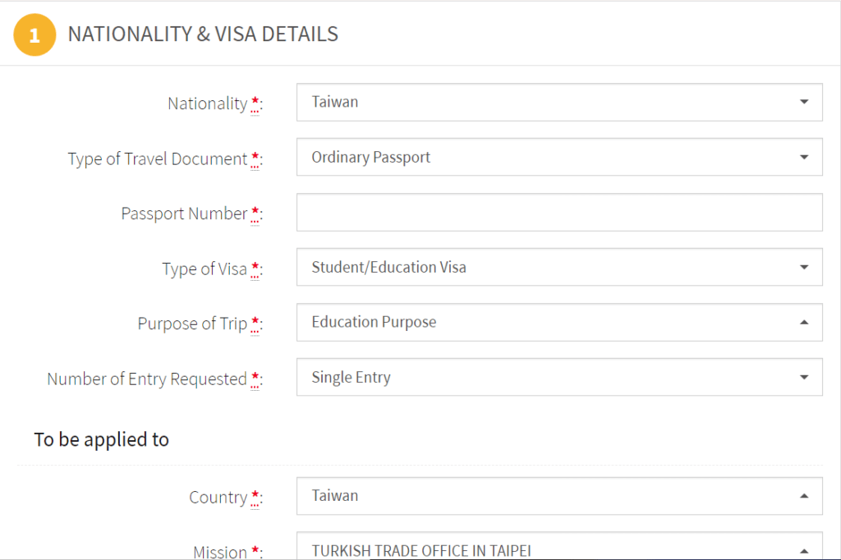
Task: Click the red asterisk beside Passport Number
Action: pyautogui.click(x=255, y=214)
